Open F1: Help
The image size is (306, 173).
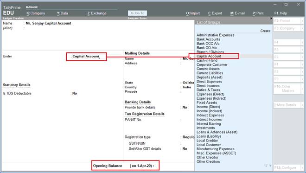pos(280,13)
